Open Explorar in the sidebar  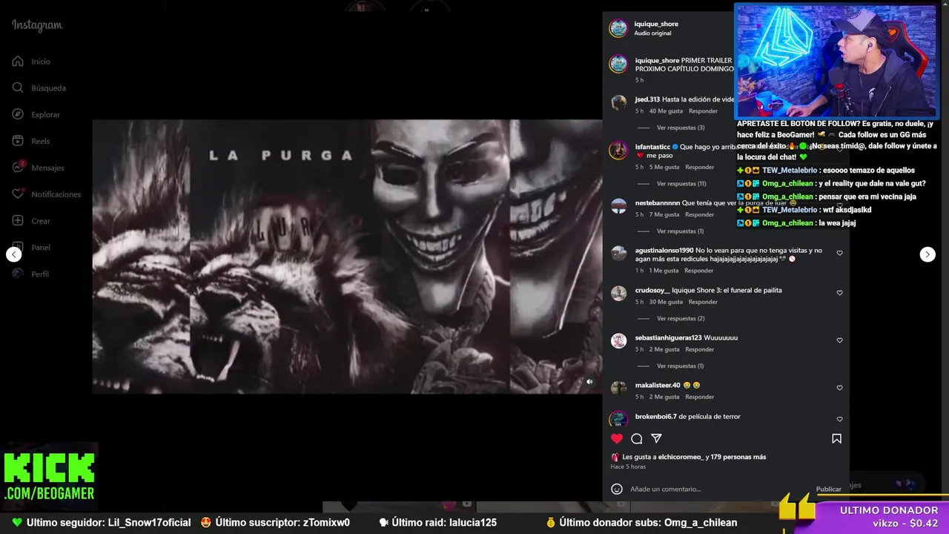coord(36,115)
